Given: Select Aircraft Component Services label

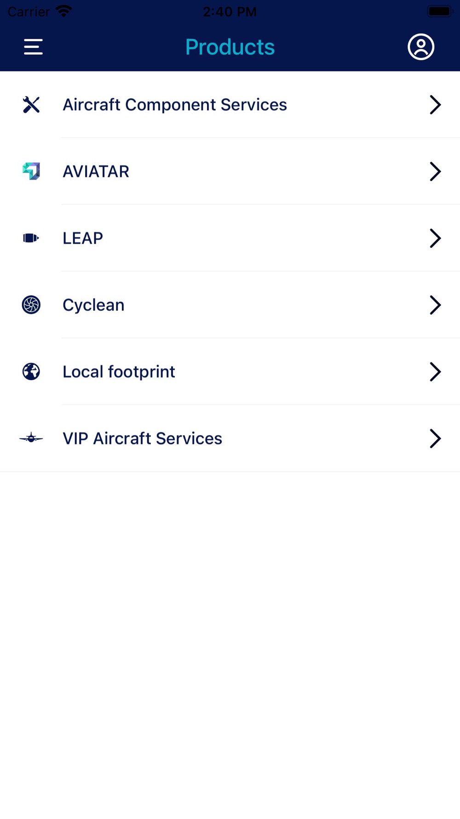Looking at the screenshot, I should [x=175, y=105].
